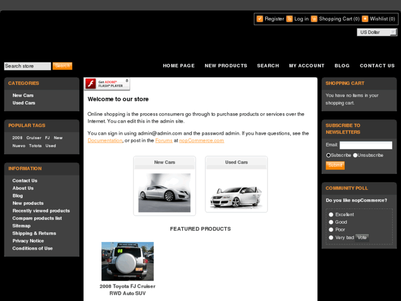Select Excellent poll option

click(331, 214)
